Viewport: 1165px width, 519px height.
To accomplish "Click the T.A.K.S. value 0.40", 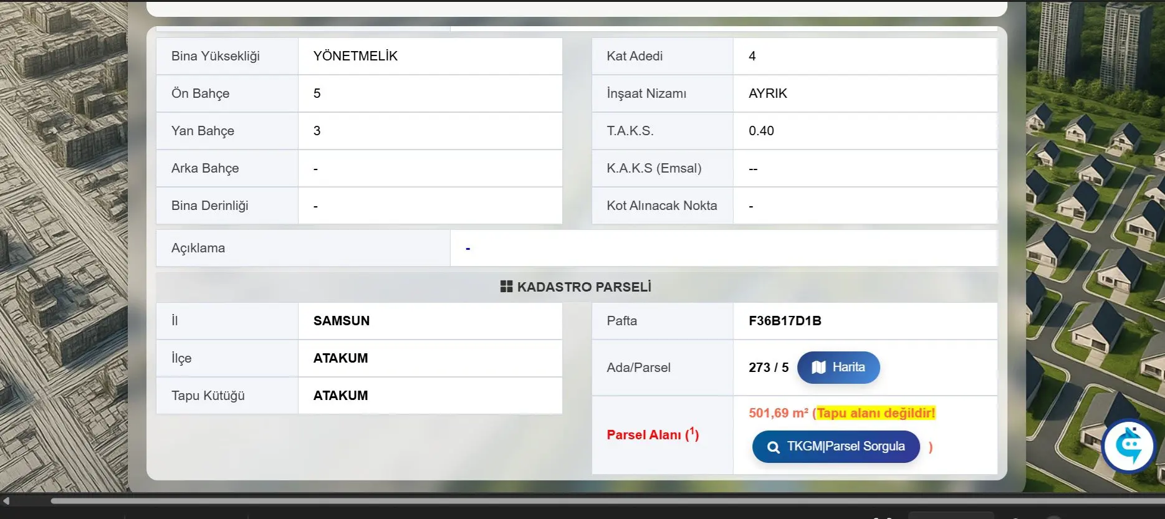I will [x=761, y=131].
